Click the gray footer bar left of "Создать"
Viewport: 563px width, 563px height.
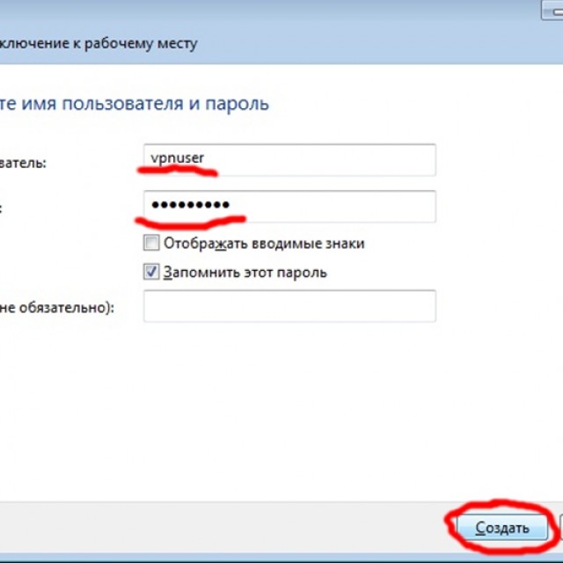tap(220, 528)
